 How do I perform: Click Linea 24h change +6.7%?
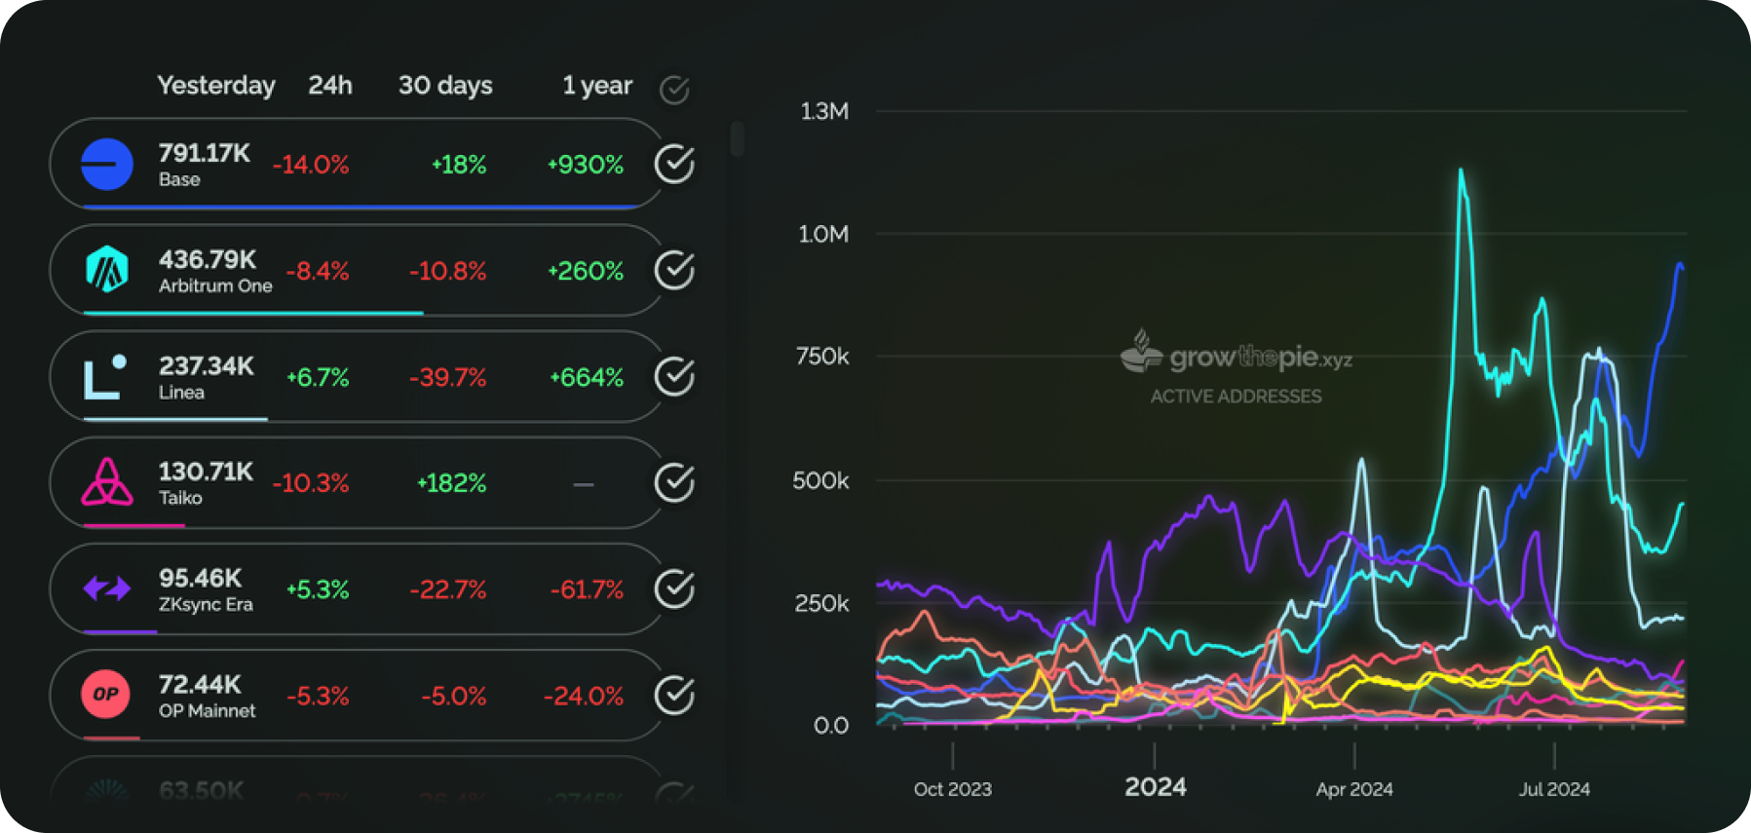pyautogui.click(x=318, y=377)
